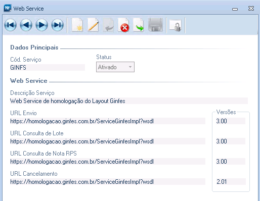
Task: Click the URL Envio label
Action: click(23, 113)
